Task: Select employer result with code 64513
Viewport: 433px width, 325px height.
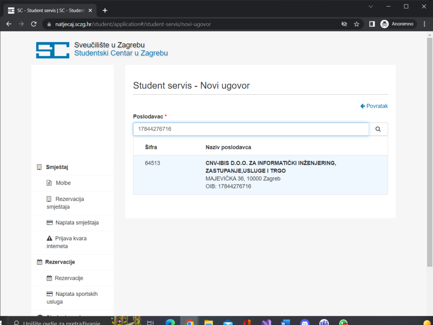Action: pos(260,175)
